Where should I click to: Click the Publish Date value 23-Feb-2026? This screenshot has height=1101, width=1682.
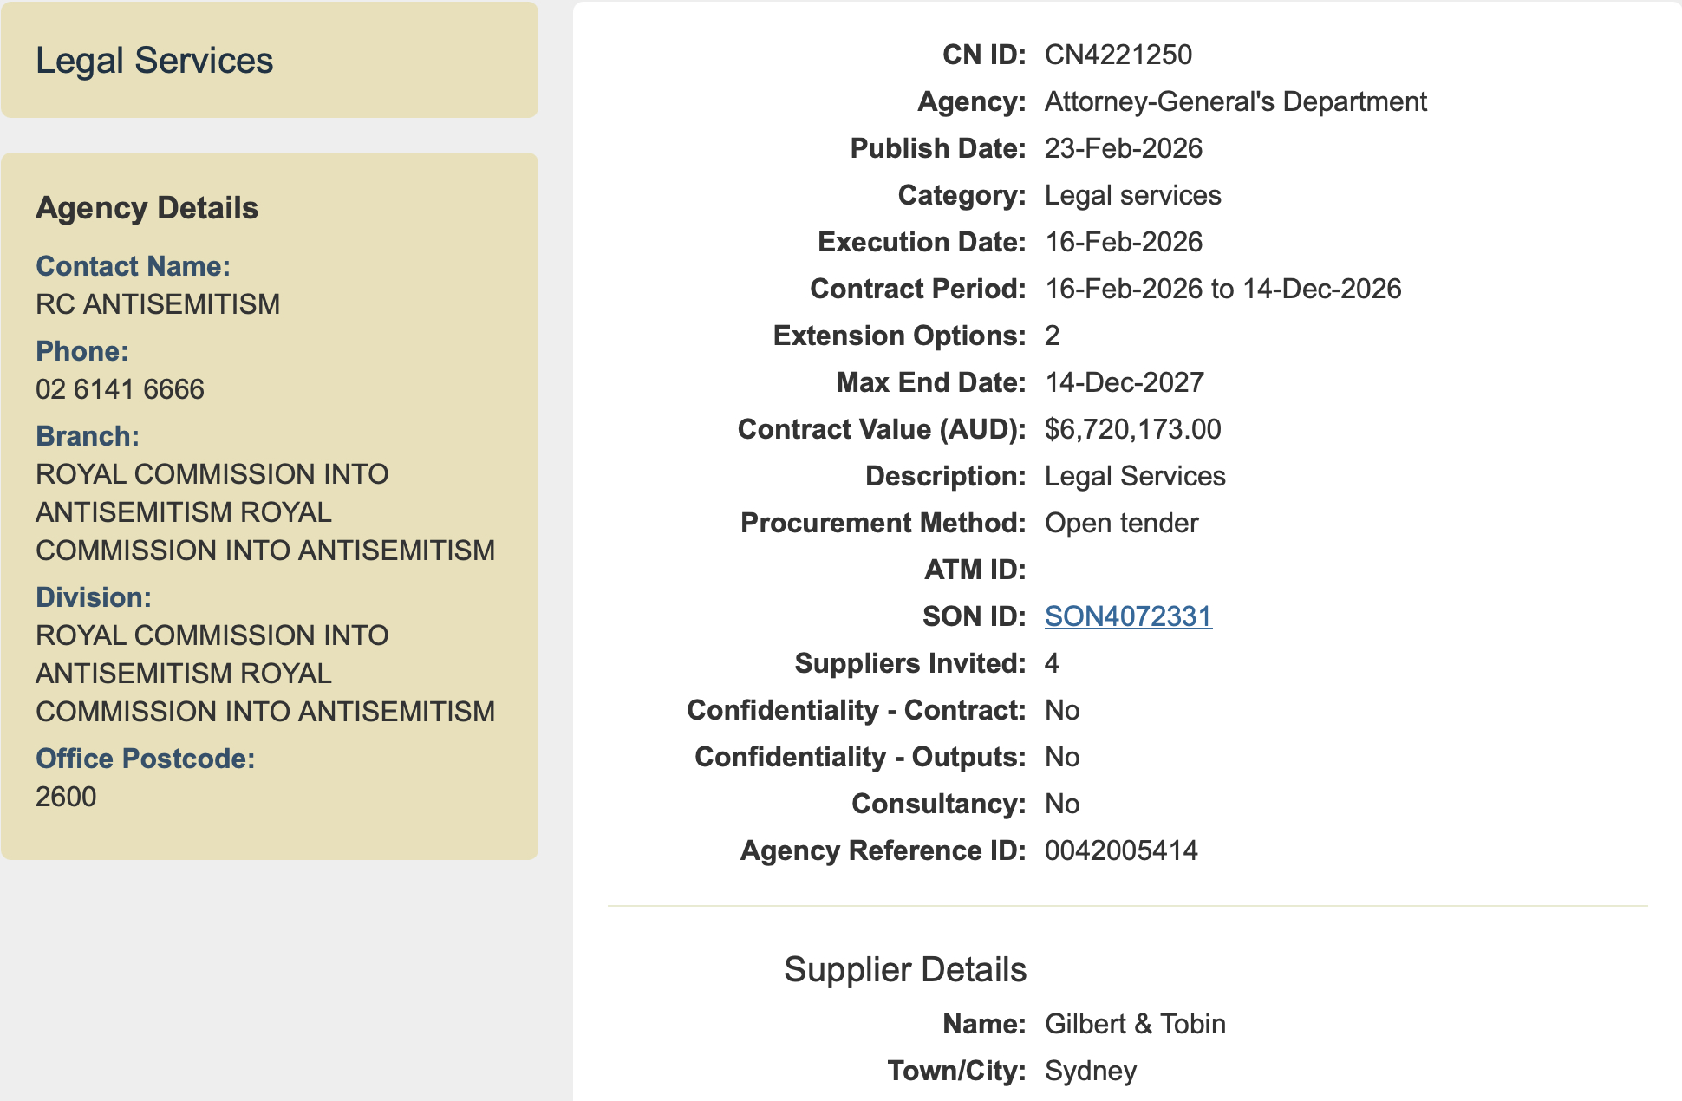(1123, 148)
